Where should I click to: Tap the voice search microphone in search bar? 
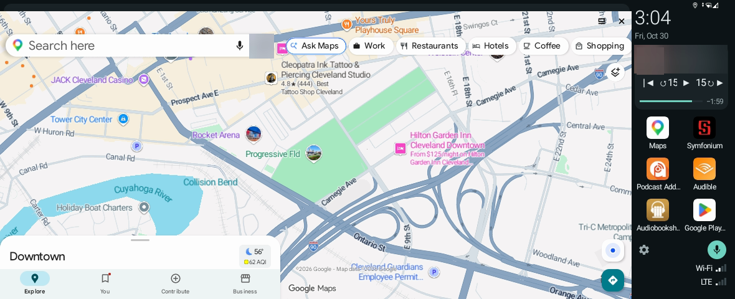point(240,45)
